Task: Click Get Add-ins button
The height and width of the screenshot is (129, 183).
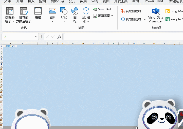Action: click(131, 11)
